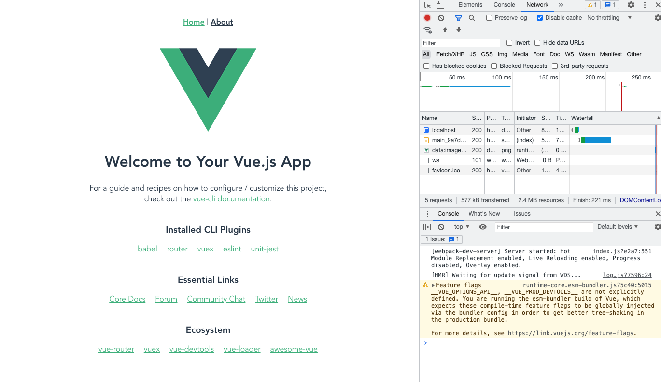Open the Issues drawer tab

point(522,214)
